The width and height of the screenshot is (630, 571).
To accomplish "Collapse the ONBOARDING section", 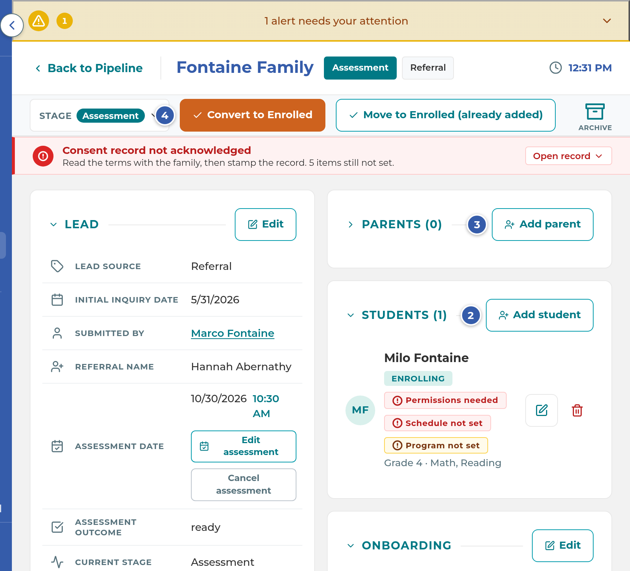I will click(x=351, y=546).
